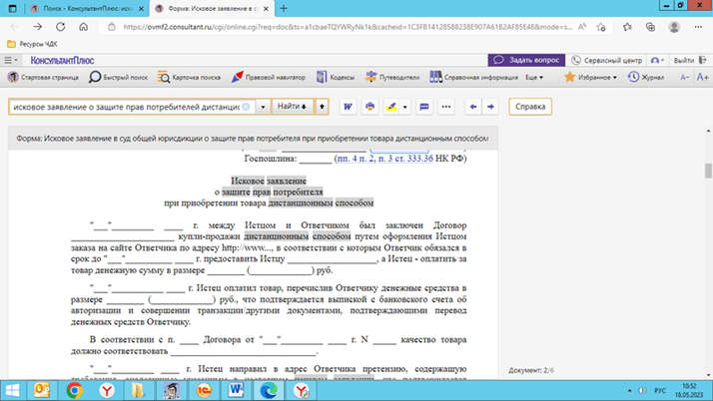The width and height of the screenshot is (713, 401).
Task: Click the Задать вопрос button
Action: coord(525,60)
